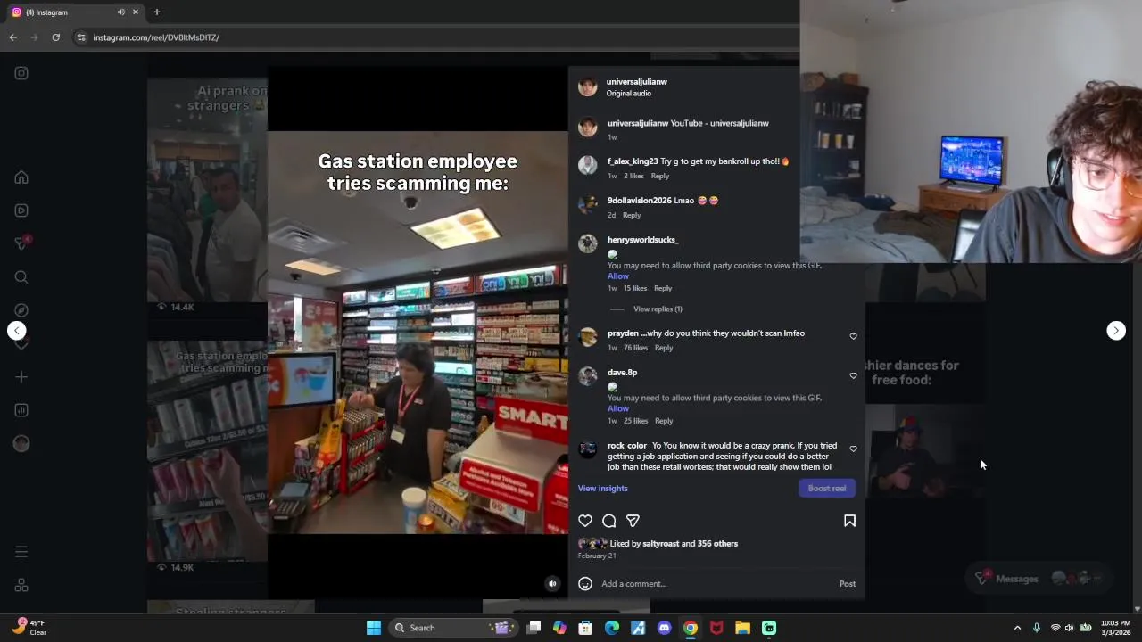Click the Chrome address bar URL
This screenshot has width=1142, height=642.
pyautogui.click(x=156, y=37)
